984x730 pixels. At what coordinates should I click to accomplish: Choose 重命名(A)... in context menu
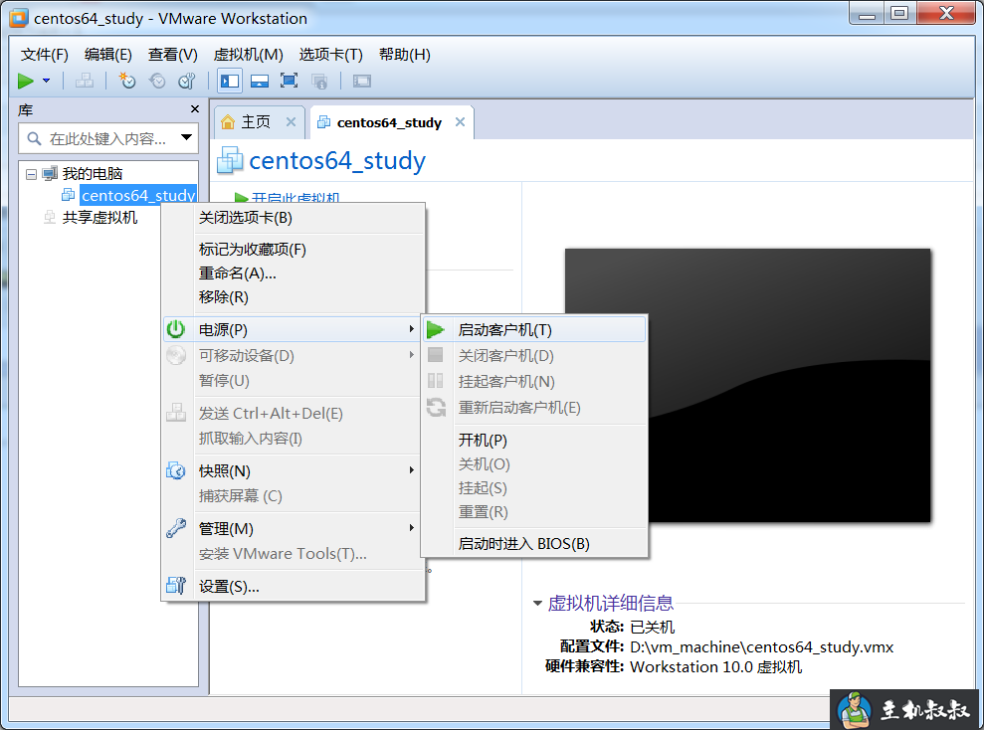tap(294, 274)
